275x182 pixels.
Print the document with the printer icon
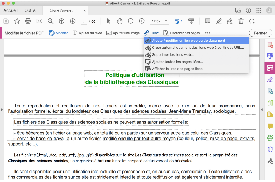(28, 21)
